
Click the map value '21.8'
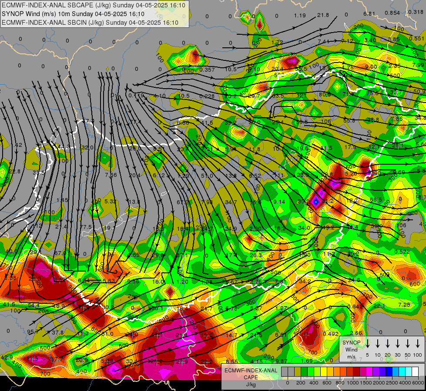click(323, 15)
